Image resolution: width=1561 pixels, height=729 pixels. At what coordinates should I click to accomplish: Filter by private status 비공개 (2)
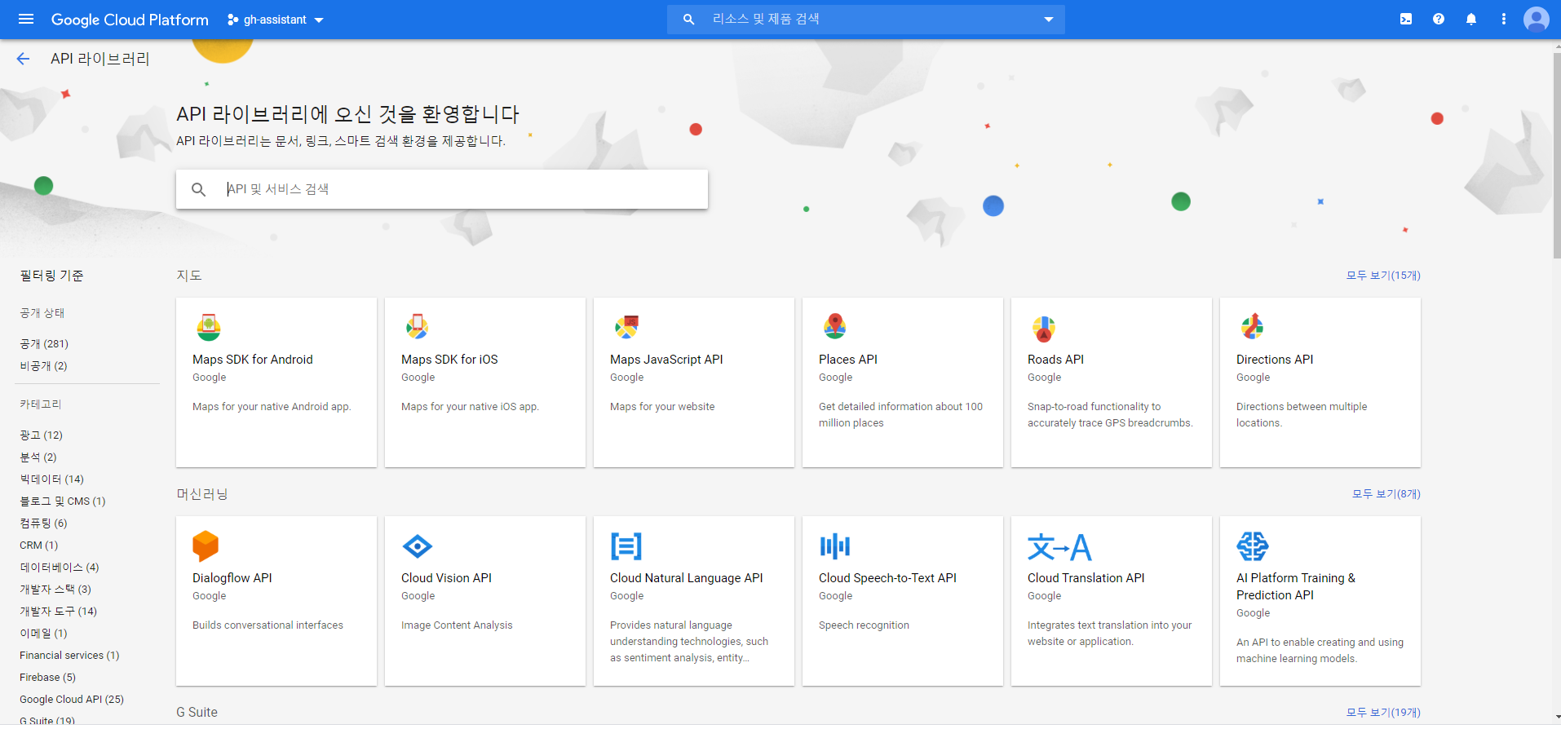pos(43,366)
